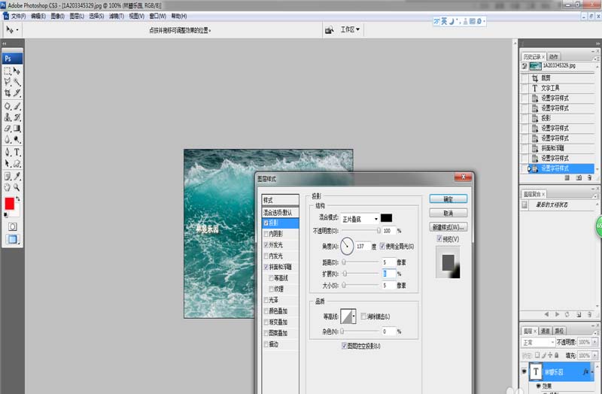The height and width of the screenshot is (394, 602).
Task: Click the black shadow color swatch
Action: 386,218
